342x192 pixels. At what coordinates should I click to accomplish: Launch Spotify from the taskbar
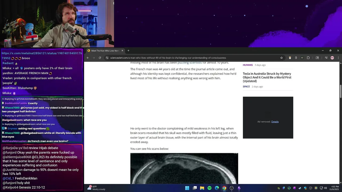click(209, 188)
